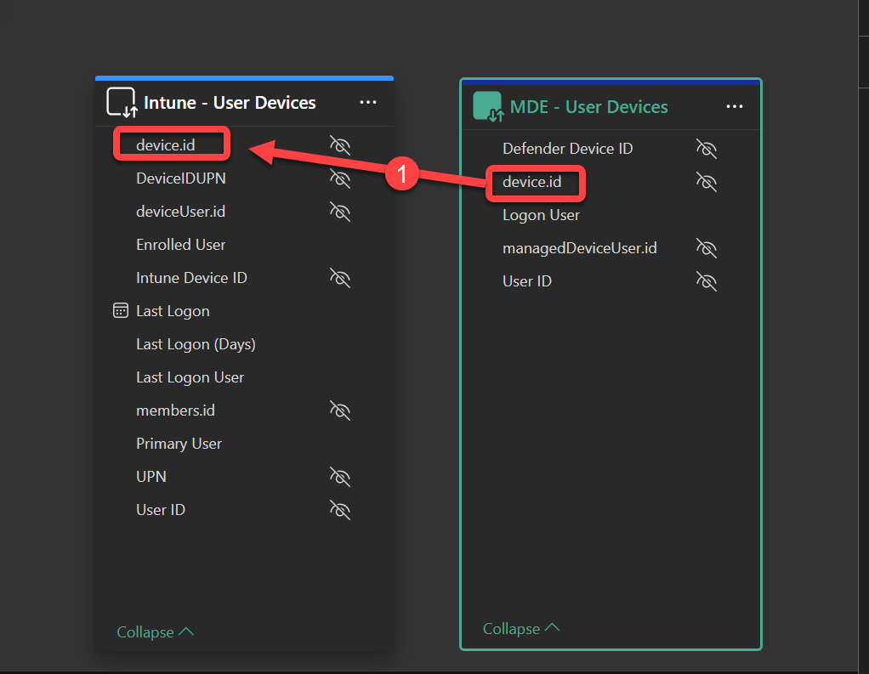Select device.id field in MDE table
869x674 pixels.
coord(532,182)
